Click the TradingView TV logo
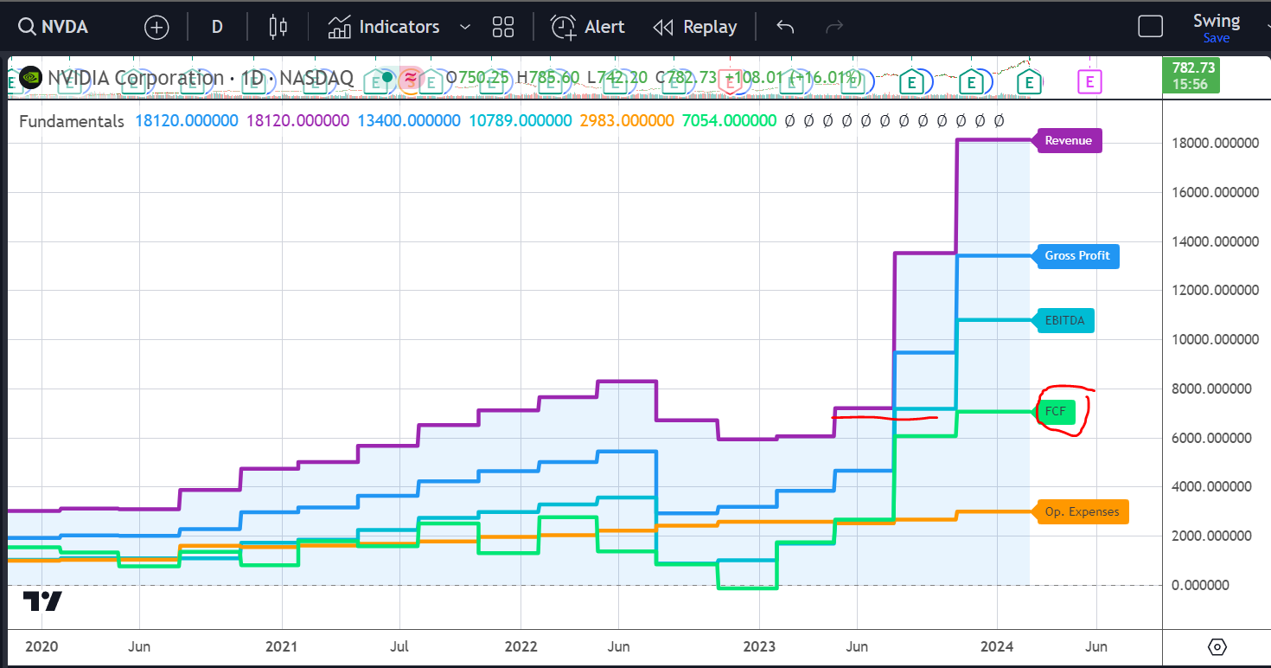Viewport: 1271px width, 668px height. click(42, 601)
